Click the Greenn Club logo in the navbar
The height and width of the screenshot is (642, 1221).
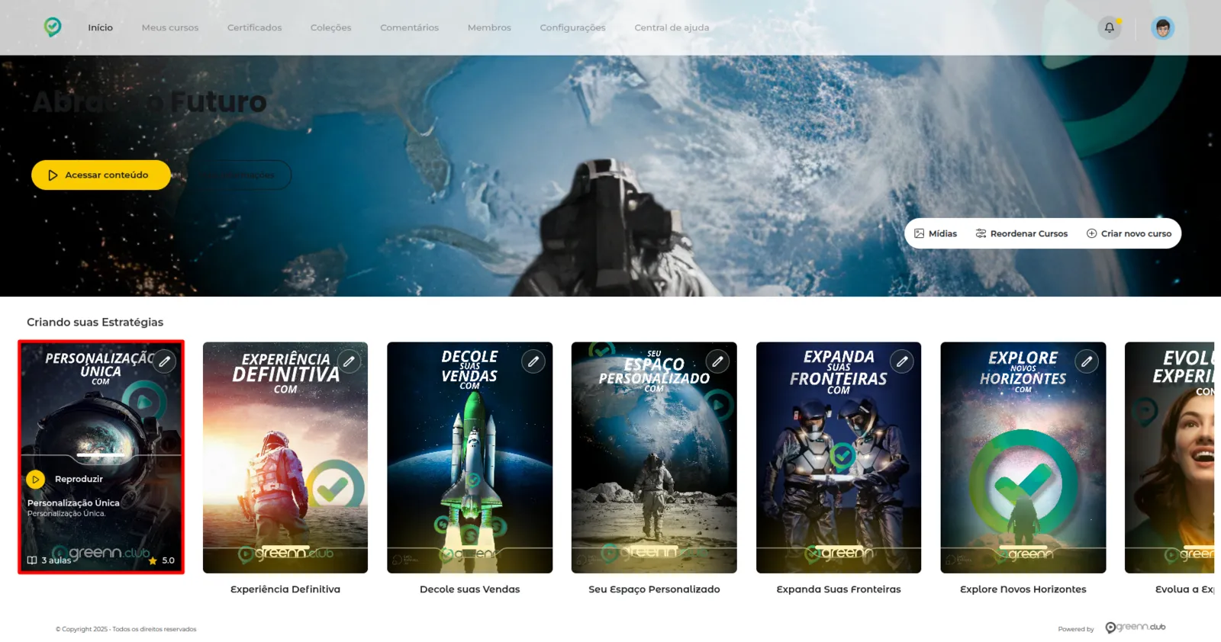tap(53, 27)
